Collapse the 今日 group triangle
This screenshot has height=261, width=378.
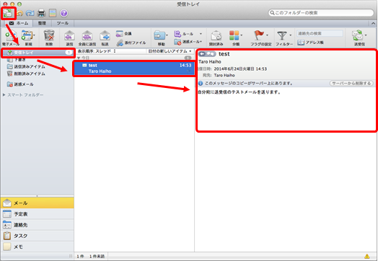pos(79,58)
